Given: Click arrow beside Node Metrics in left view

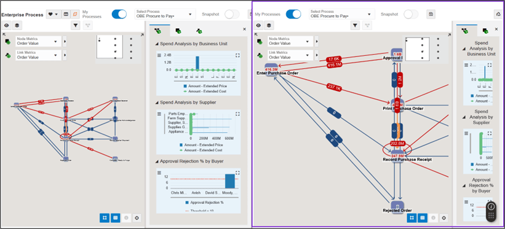Looking at the screenshot, I should [x=65, y=41].
